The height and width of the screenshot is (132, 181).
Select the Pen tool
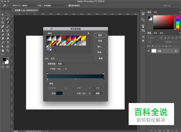3,43
